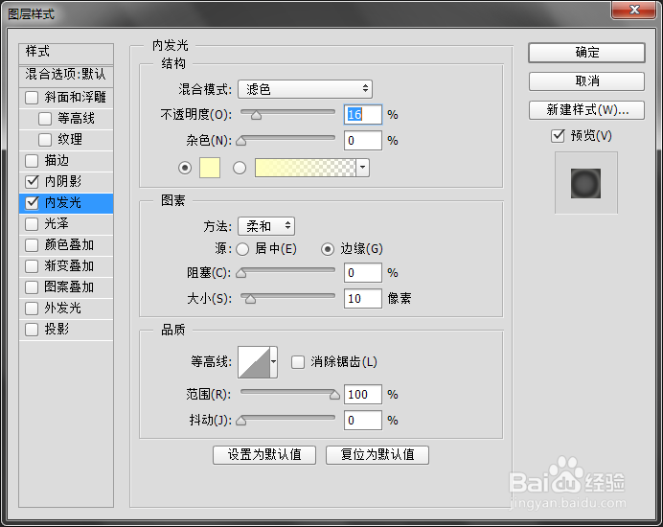This screenshot has width=663, height=527.
Task: Select the 投影 style entry label
Action: (x=57, y=329)
